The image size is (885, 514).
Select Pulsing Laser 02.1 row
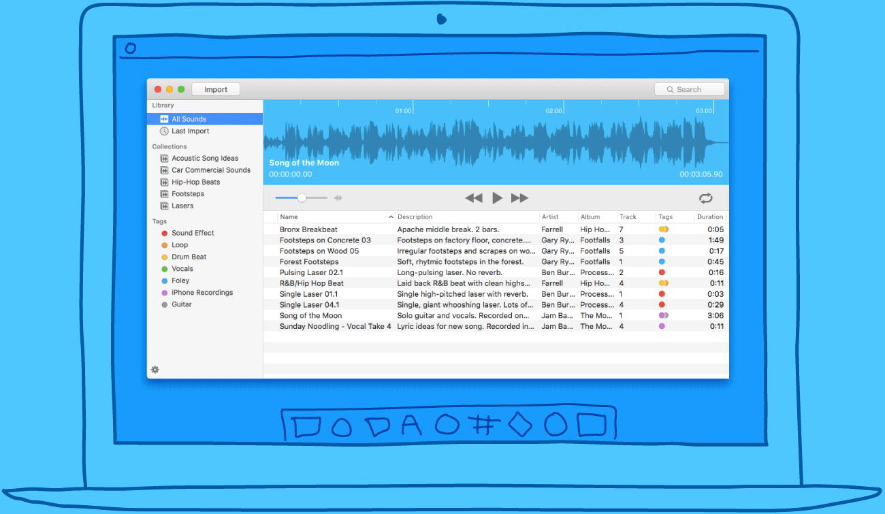496,272
